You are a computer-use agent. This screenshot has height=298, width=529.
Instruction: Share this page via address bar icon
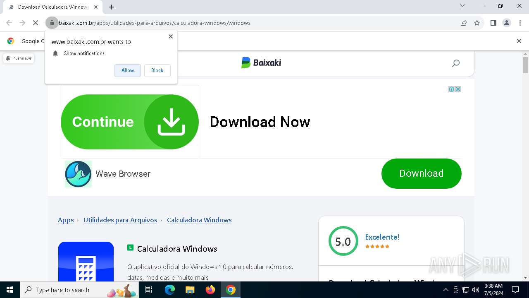click(x=464, y=23)
